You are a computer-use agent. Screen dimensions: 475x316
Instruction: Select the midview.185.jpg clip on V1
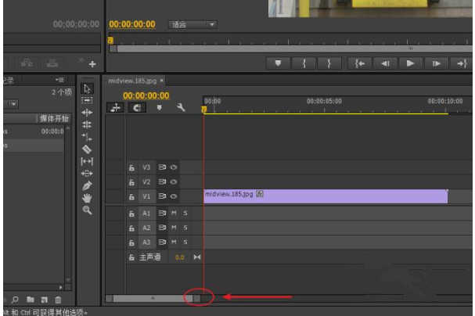[x=325, y=196]
